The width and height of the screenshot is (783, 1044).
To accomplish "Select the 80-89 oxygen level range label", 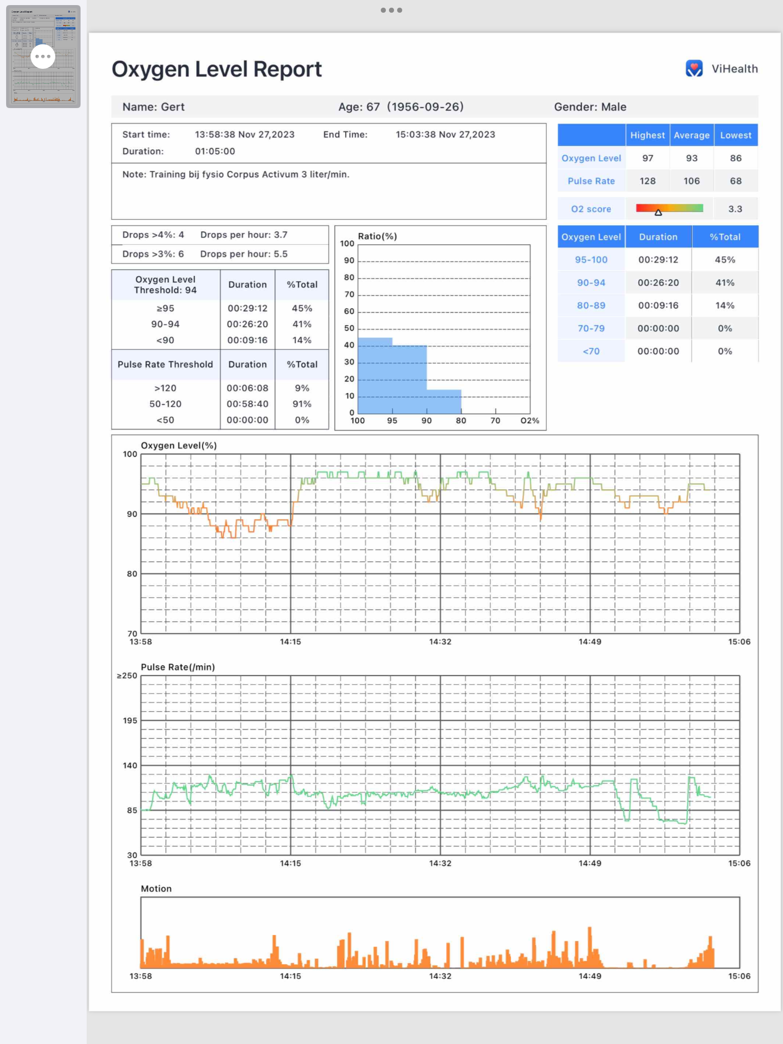I will 591,305.
